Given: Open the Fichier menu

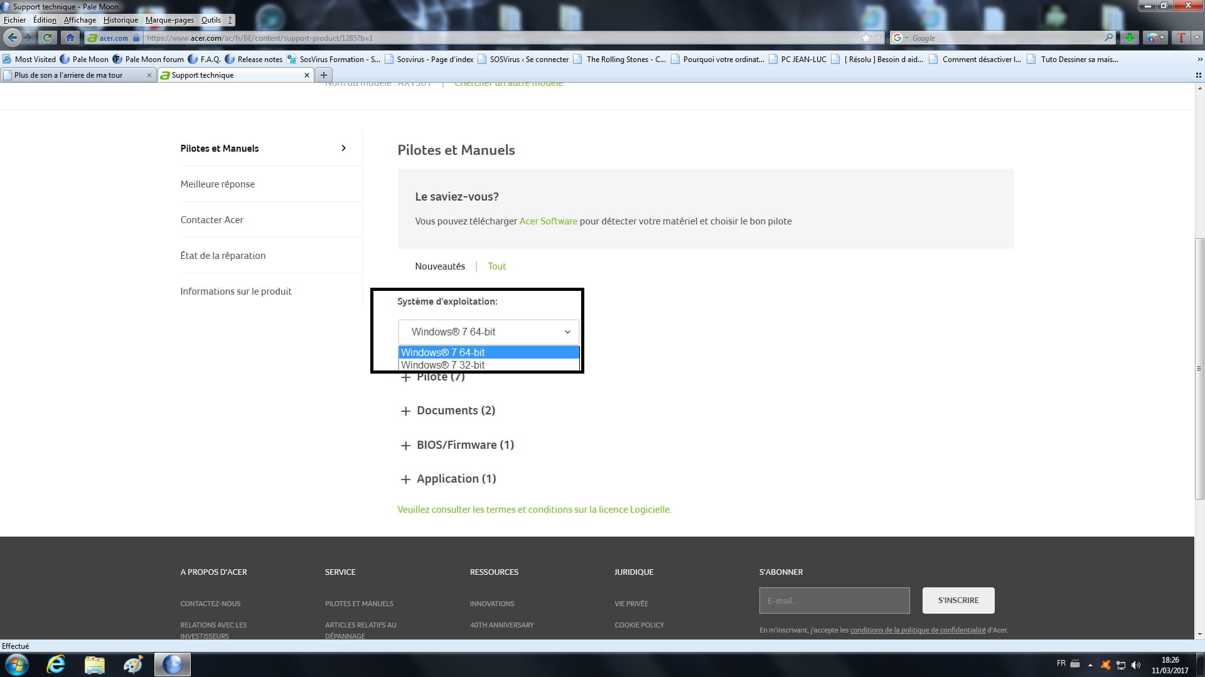Looking at the screenshot, I should pos(14,20).
